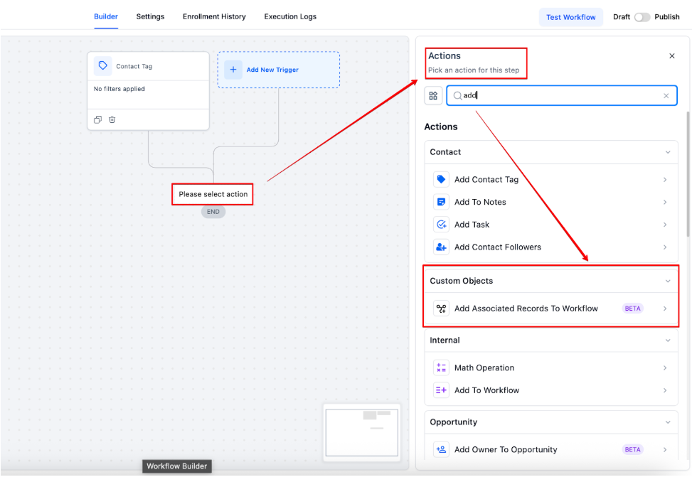
Task: Switch to the Settings tab
Action: 150,16
